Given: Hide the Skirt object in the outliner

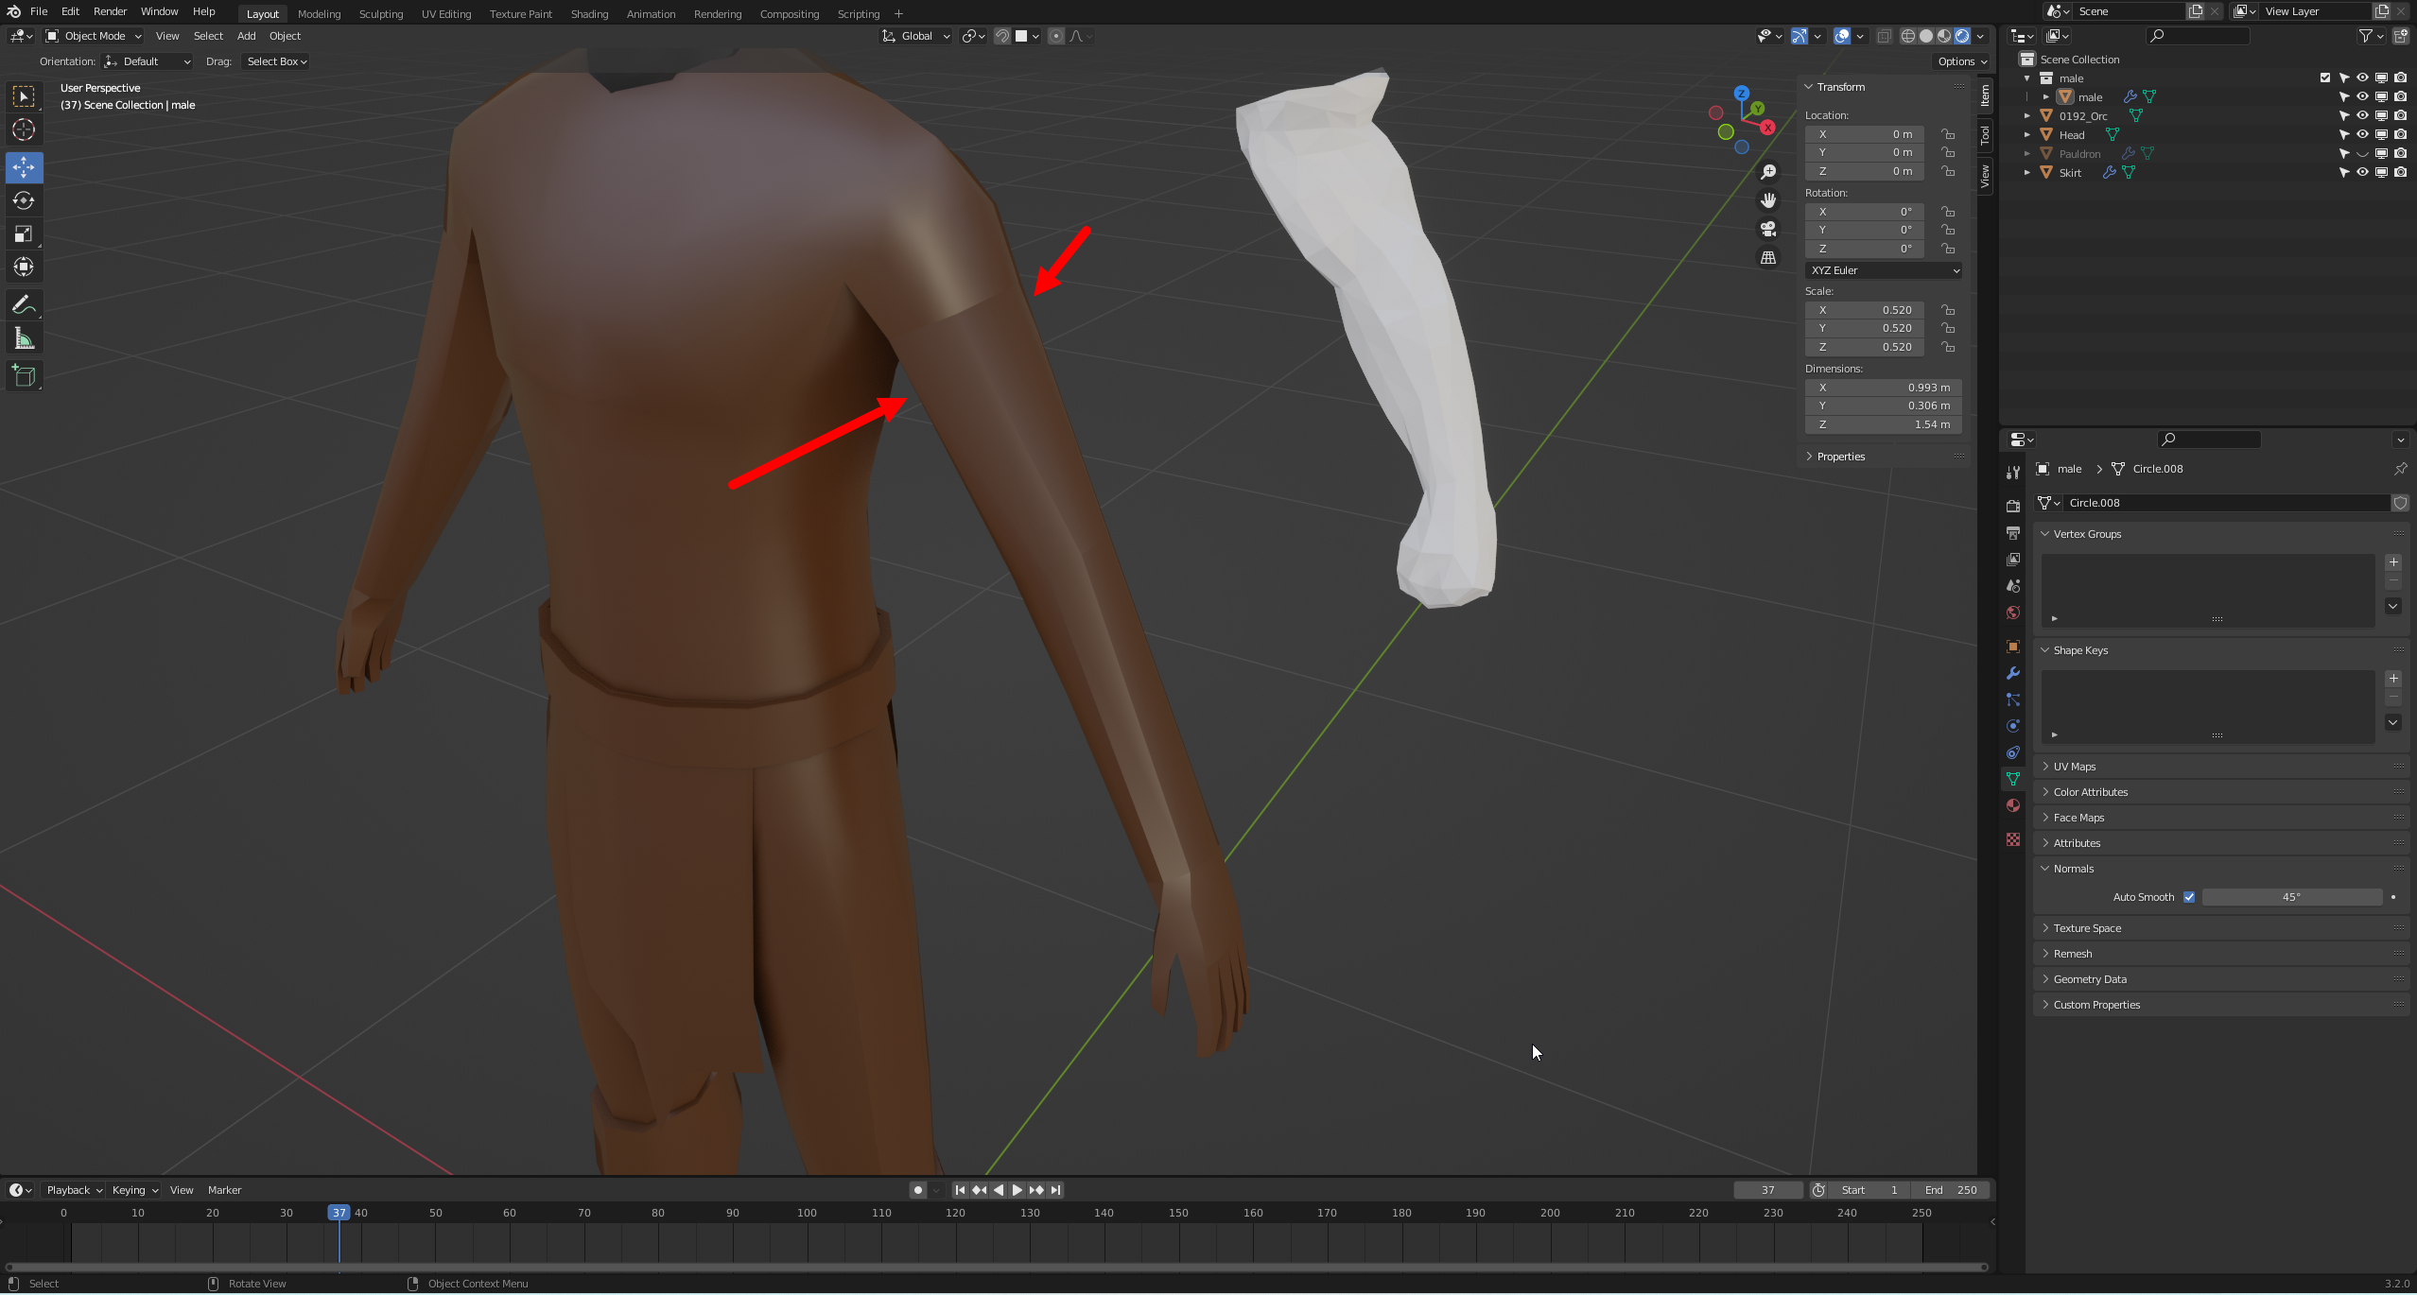Looking at the screenshot, I should click(2362, 172).
